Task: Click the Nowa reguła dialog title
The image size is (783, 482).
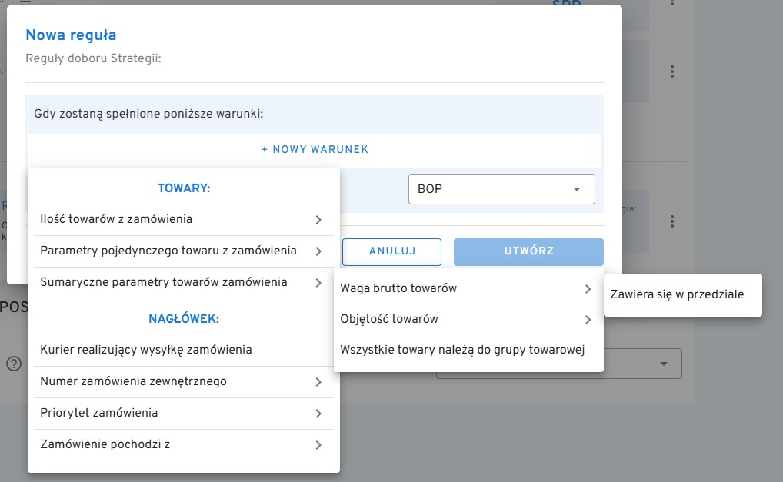Action: point(72,35)
